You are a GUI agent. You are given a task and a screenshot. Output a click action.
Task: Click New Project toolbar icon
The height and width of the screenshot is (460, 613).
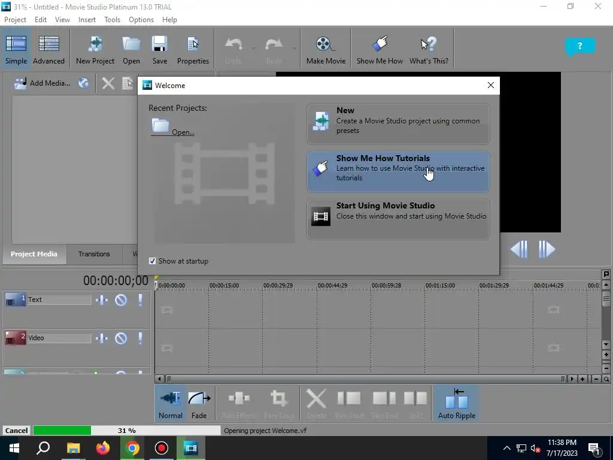[x=95, y=50]
